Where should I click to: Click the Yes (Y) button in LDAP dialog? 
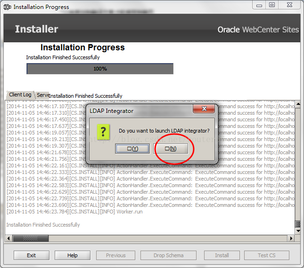[132, 149]
